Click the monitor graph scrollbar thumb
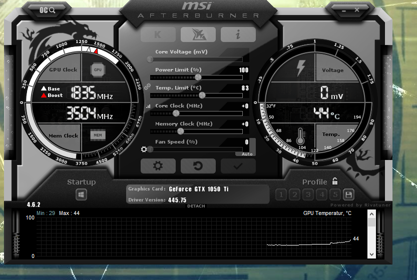Viewport: 417px width, 280px height. pos(371,222)
